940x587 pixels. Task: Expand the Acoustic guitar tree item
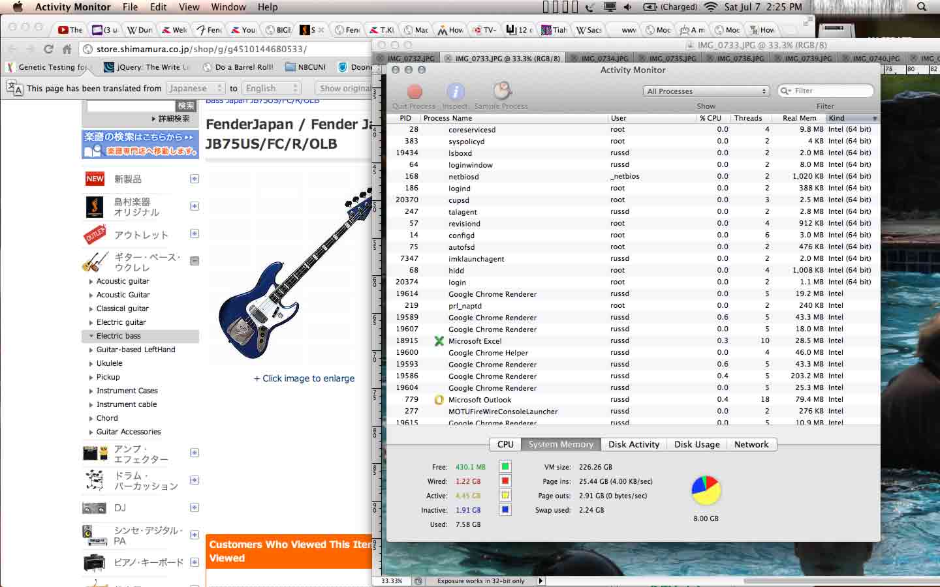point(91,282)
